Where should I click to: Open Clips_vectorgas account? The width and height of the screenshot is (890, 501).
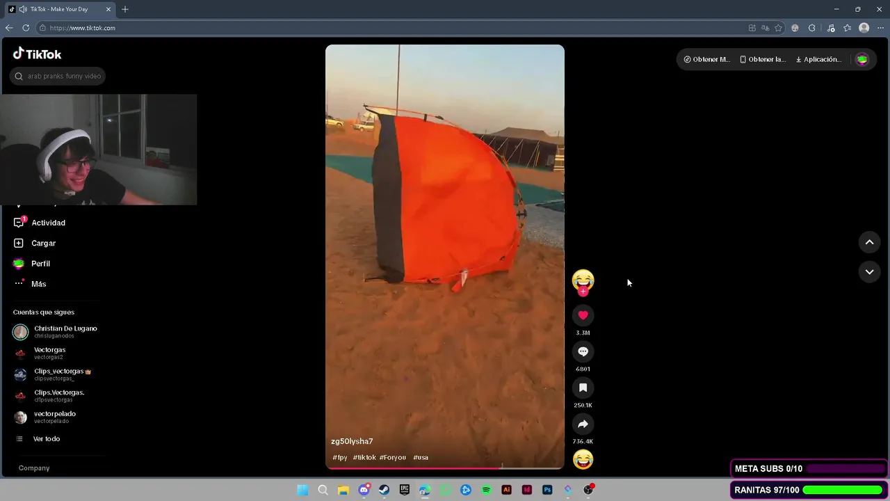(53, 374)
